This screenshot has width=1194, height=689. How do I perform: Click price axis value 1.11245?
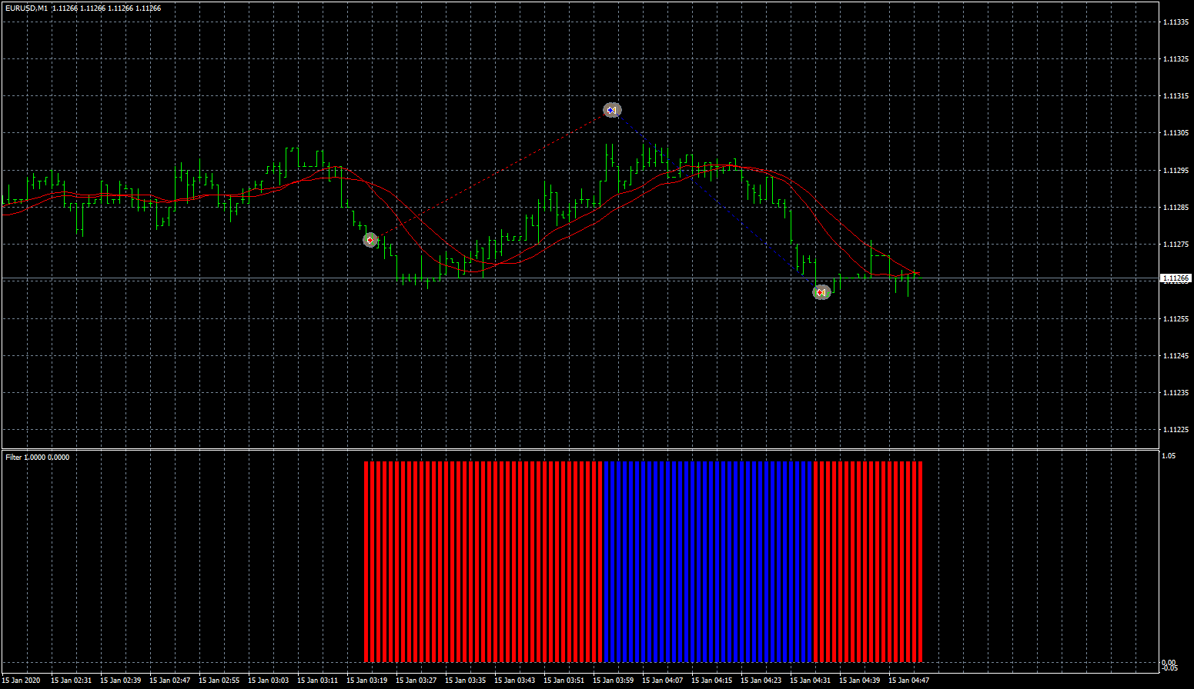1175,355
